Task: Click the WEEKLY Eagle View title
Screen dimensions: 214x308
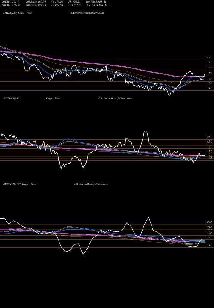Action: [x=32, y=98]
